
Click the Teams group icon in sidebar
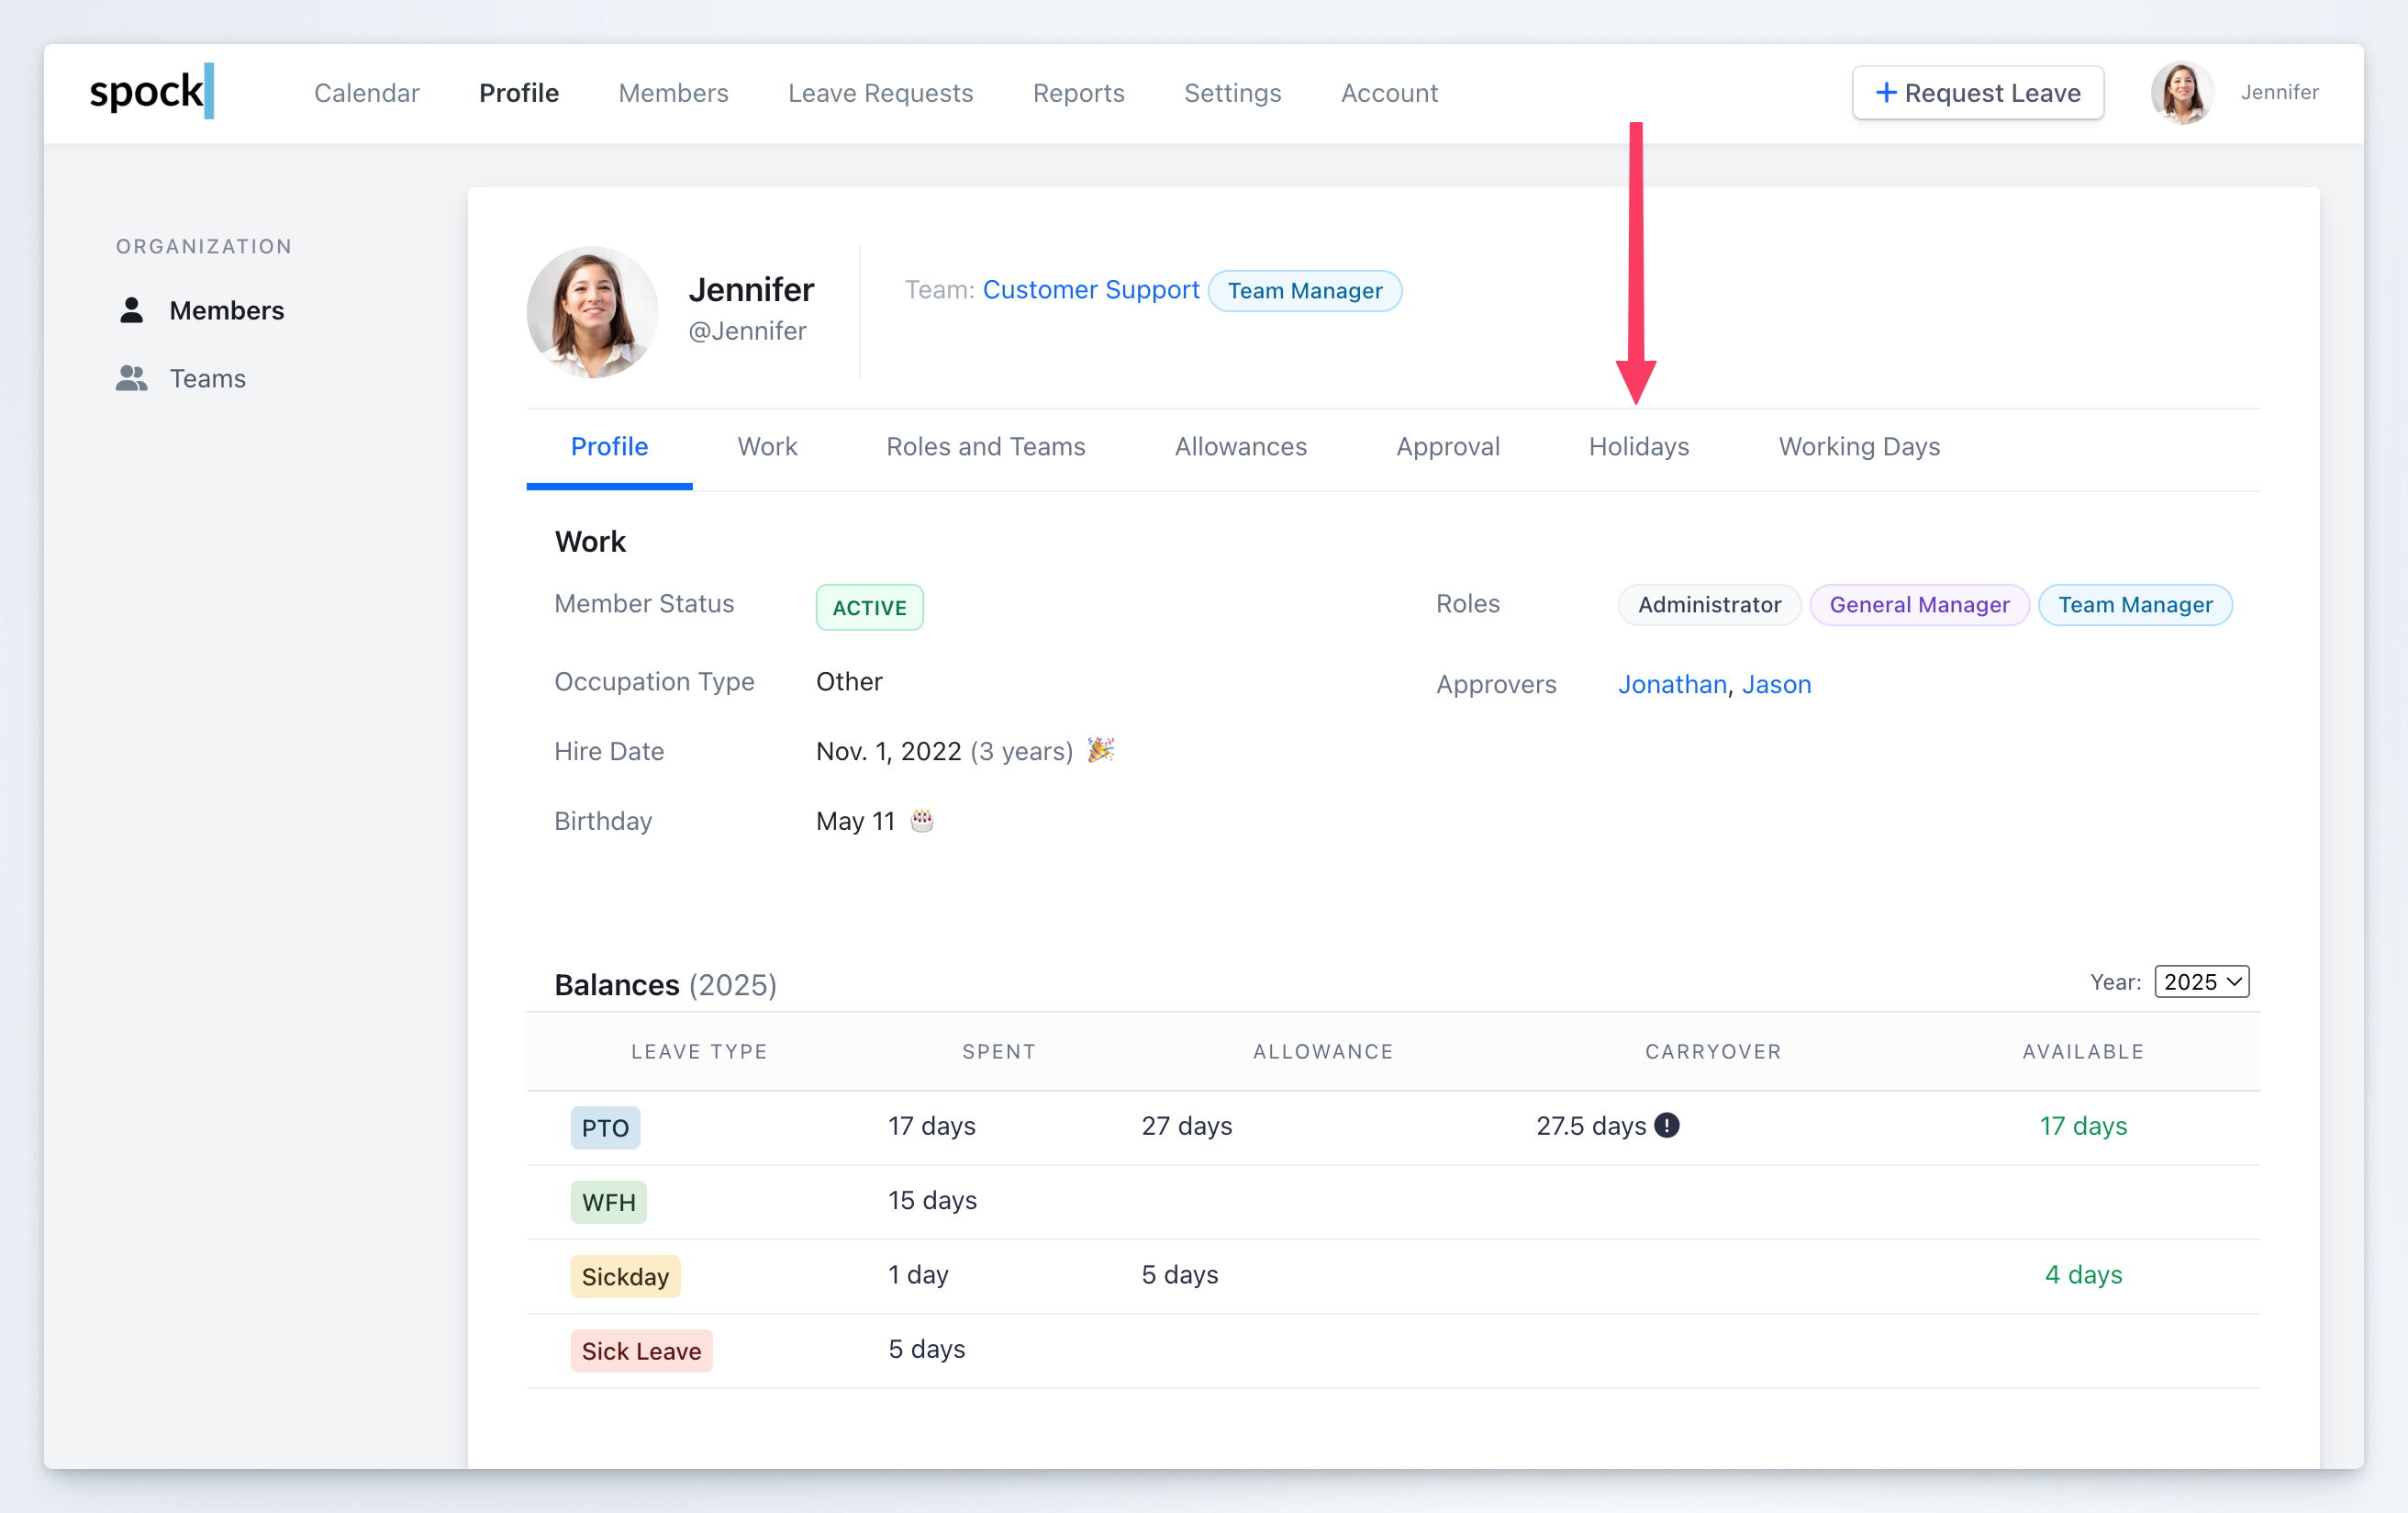tap(131, 378)
